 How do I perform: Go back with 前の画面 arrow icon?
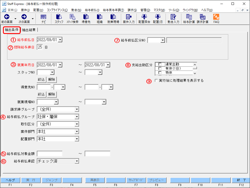pos(7,17)
